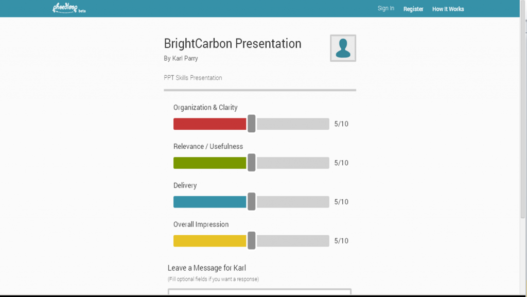The width and height of the screenshot is (527, 297).
Task: Open the How It Works page
Action: [448, 9]
